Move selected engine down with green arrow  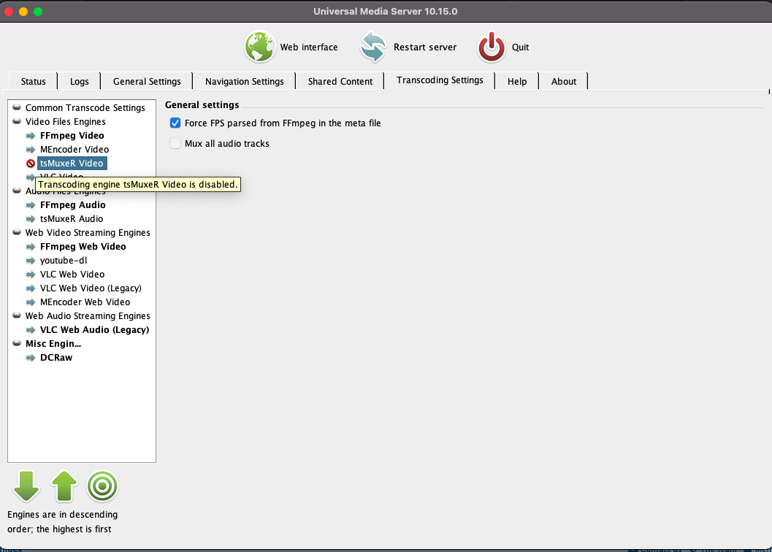pyautogui.click(x=26, y=486)
